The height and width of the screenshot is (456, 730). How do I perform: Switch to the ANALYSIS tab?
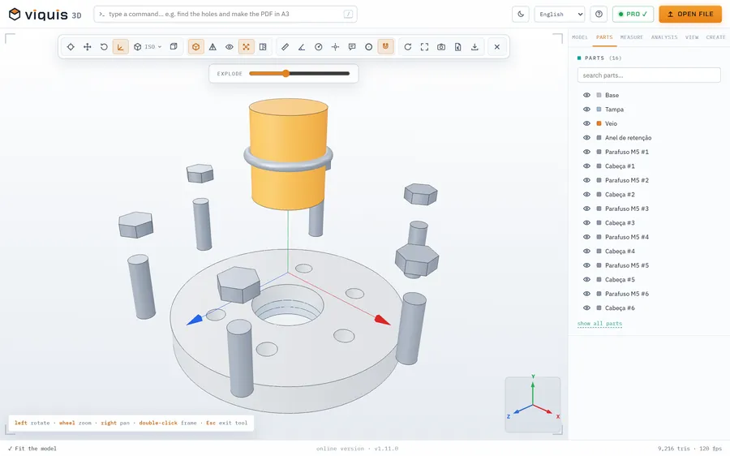pyautogui.click(x=664, y=37)
